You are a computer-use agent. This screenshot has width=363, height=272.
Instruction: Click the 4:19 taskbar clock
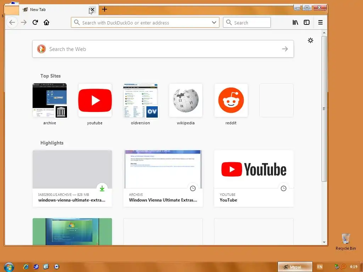click(x=353, y=267)
